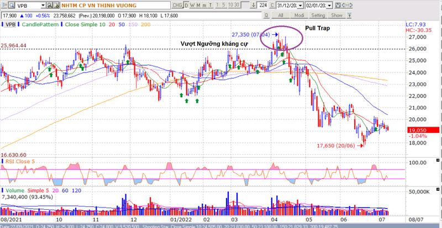This screenshot has height=228, width=442.
Task: Click the 23,758,662 volume in quote bar
Action: [x=65, y=15]
